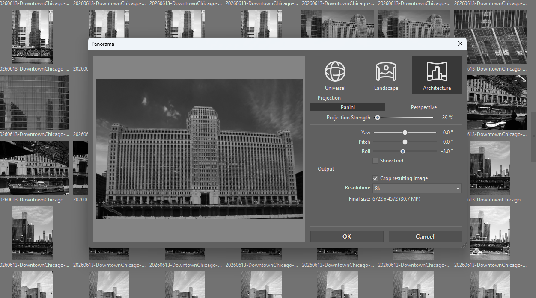Click the panorama preview image
This screenshot has height=298, width=536.
pyautogui.click(x=199, y=149)
